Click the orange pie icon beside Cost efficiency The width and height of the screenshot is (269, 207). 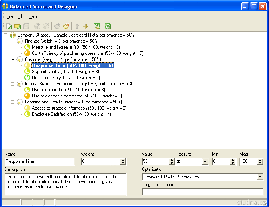tap(27, 53)
